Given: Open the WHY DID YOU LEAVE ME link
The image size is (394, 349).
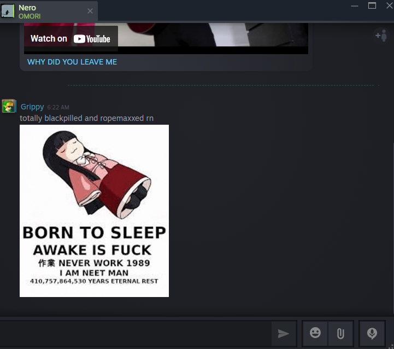Looking at the screenshot, I should (x=72, y=62).
